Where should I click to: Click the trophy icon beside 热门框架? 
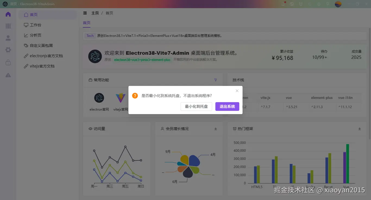[x=234, y=129]
